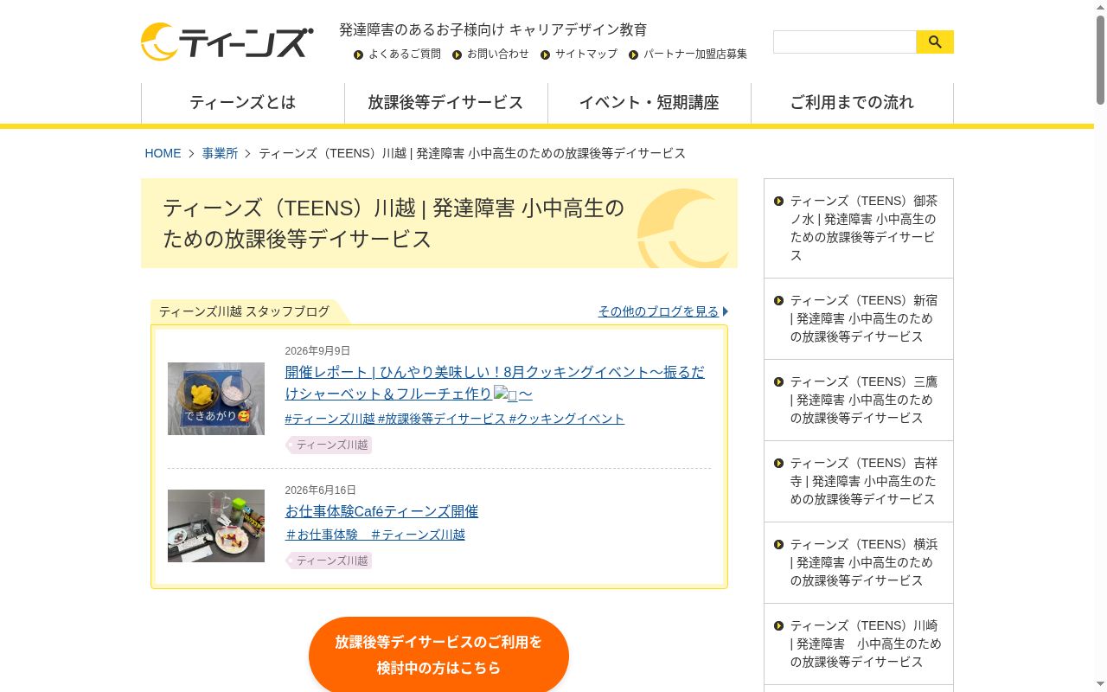Image resolution: width=1107 pixels, height=692 pixels.
Task: Open the sherbet cooking event thumbnail
Action: [216, 399]
